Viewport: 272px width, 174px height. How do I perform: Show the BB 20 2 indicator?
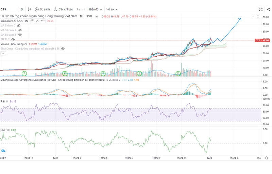pos(13,39)
